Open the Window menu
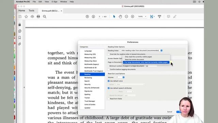This screenshot has width=218, height=123. (x=64, y=2)
